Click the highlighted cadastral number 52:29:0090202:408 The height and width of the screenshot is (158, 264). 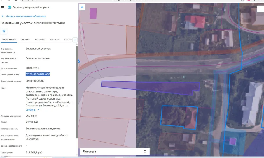tap(38, 74)
